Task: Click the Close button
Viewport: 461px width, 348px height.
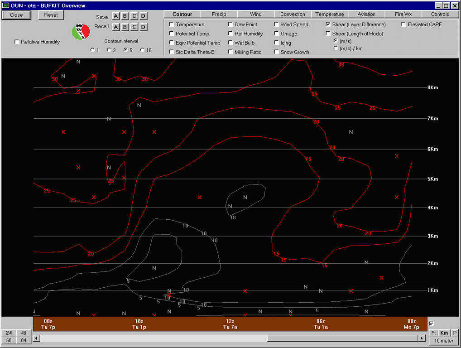Action: pos(16,15)
